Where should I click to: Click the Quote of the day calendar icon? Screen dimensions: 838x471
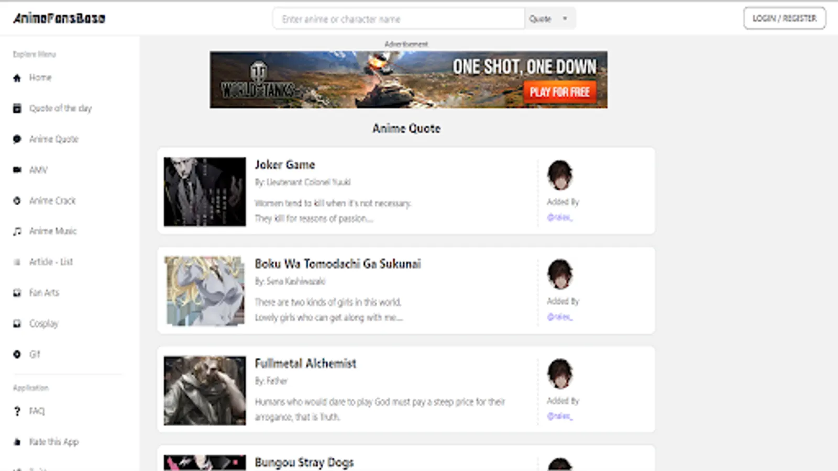17,108
